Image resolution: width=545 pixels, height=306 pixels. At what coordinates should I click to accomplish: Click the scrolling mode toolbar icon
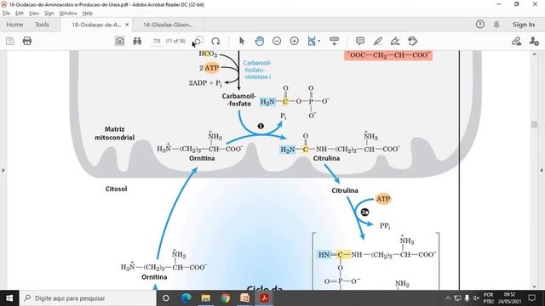(x=335, y=41)
